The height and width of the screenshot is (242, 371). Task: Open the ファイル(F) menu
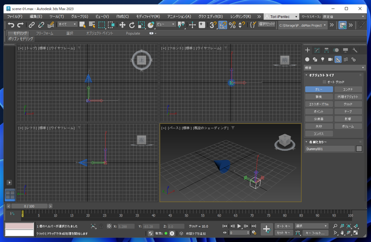[15, 17]
